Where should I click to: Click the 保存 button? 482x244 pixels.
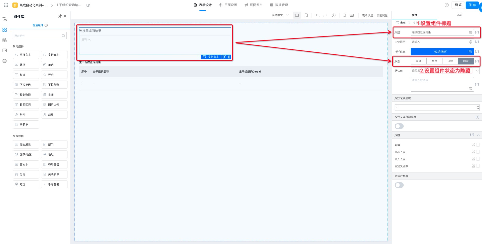tap(472, 5)
